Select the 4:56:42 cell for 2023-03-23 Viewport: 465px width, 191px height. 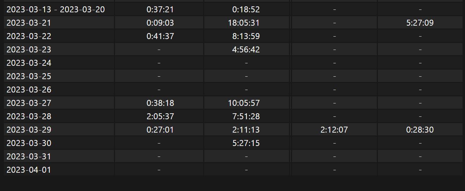coord(246,50)
